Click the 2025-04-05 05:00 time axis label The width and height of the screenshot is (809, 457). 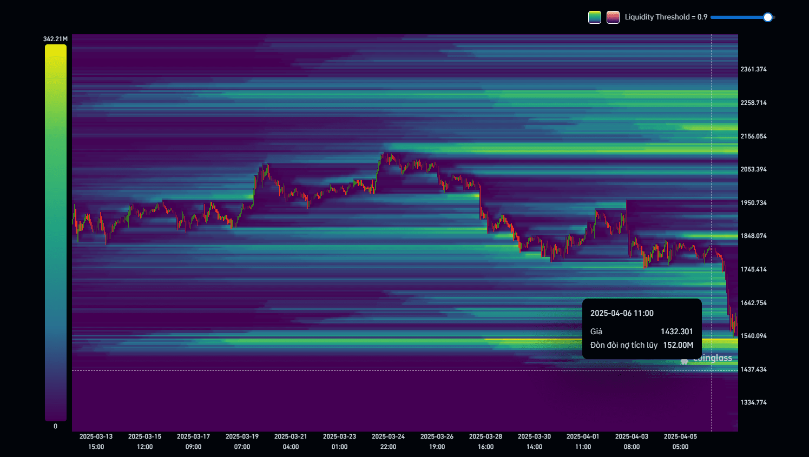(x=681, y=441)
